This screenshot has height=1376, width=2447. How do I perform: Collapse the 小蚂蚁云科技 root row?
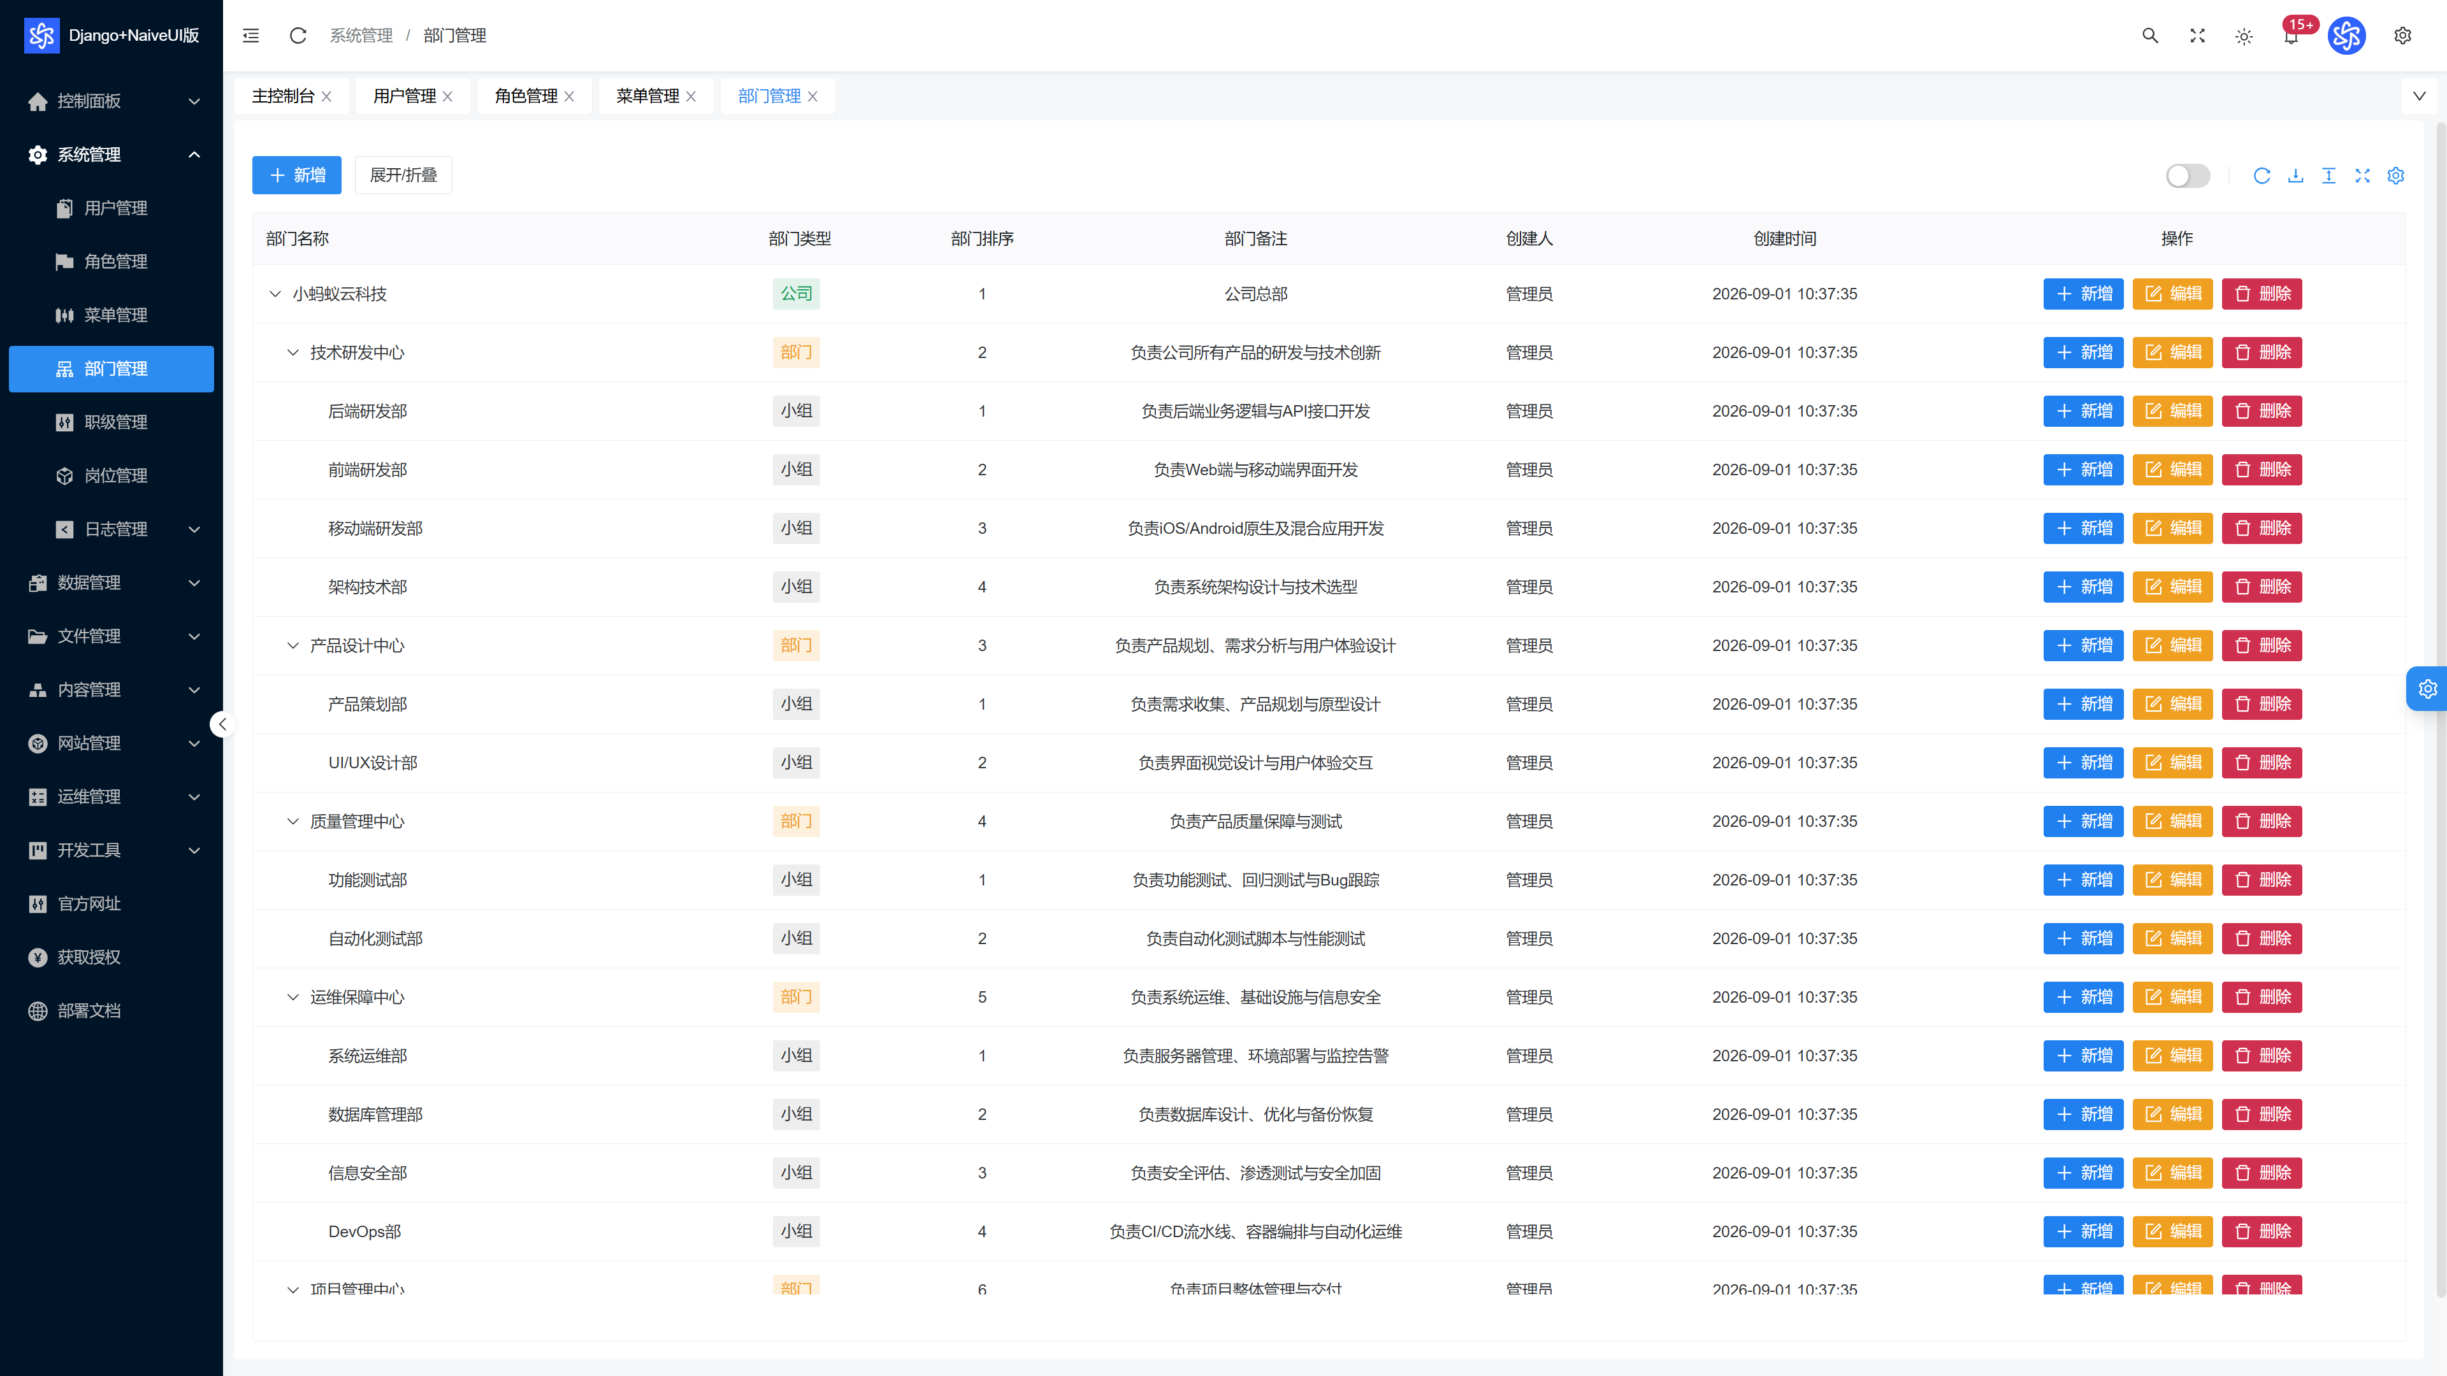(x=275, y=294)
